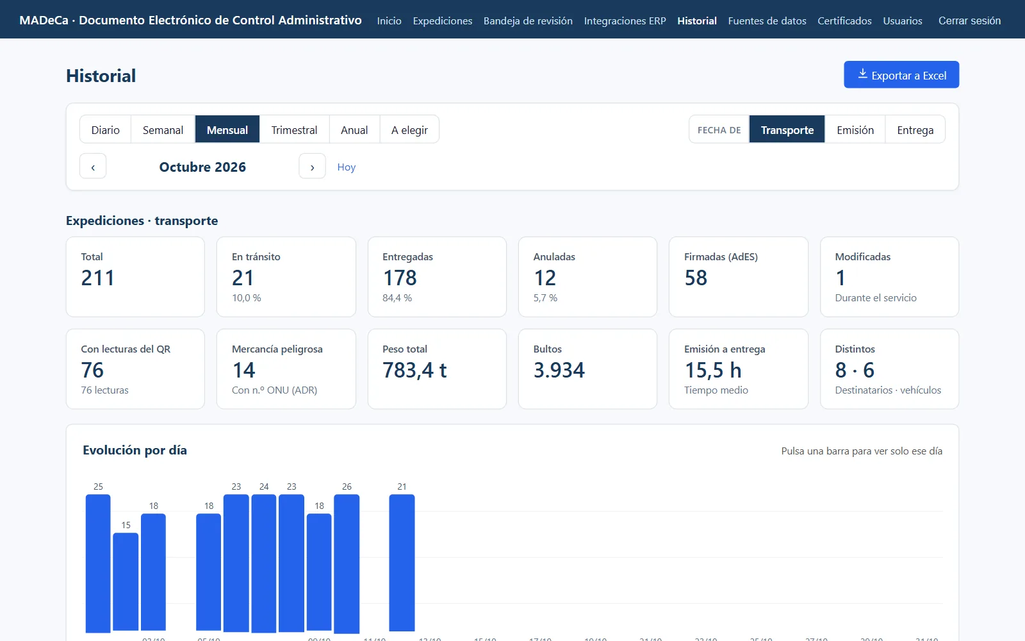The image size is (1025, 641).
Task: Go to previous month with left chevron
Action: click(93, 167)
